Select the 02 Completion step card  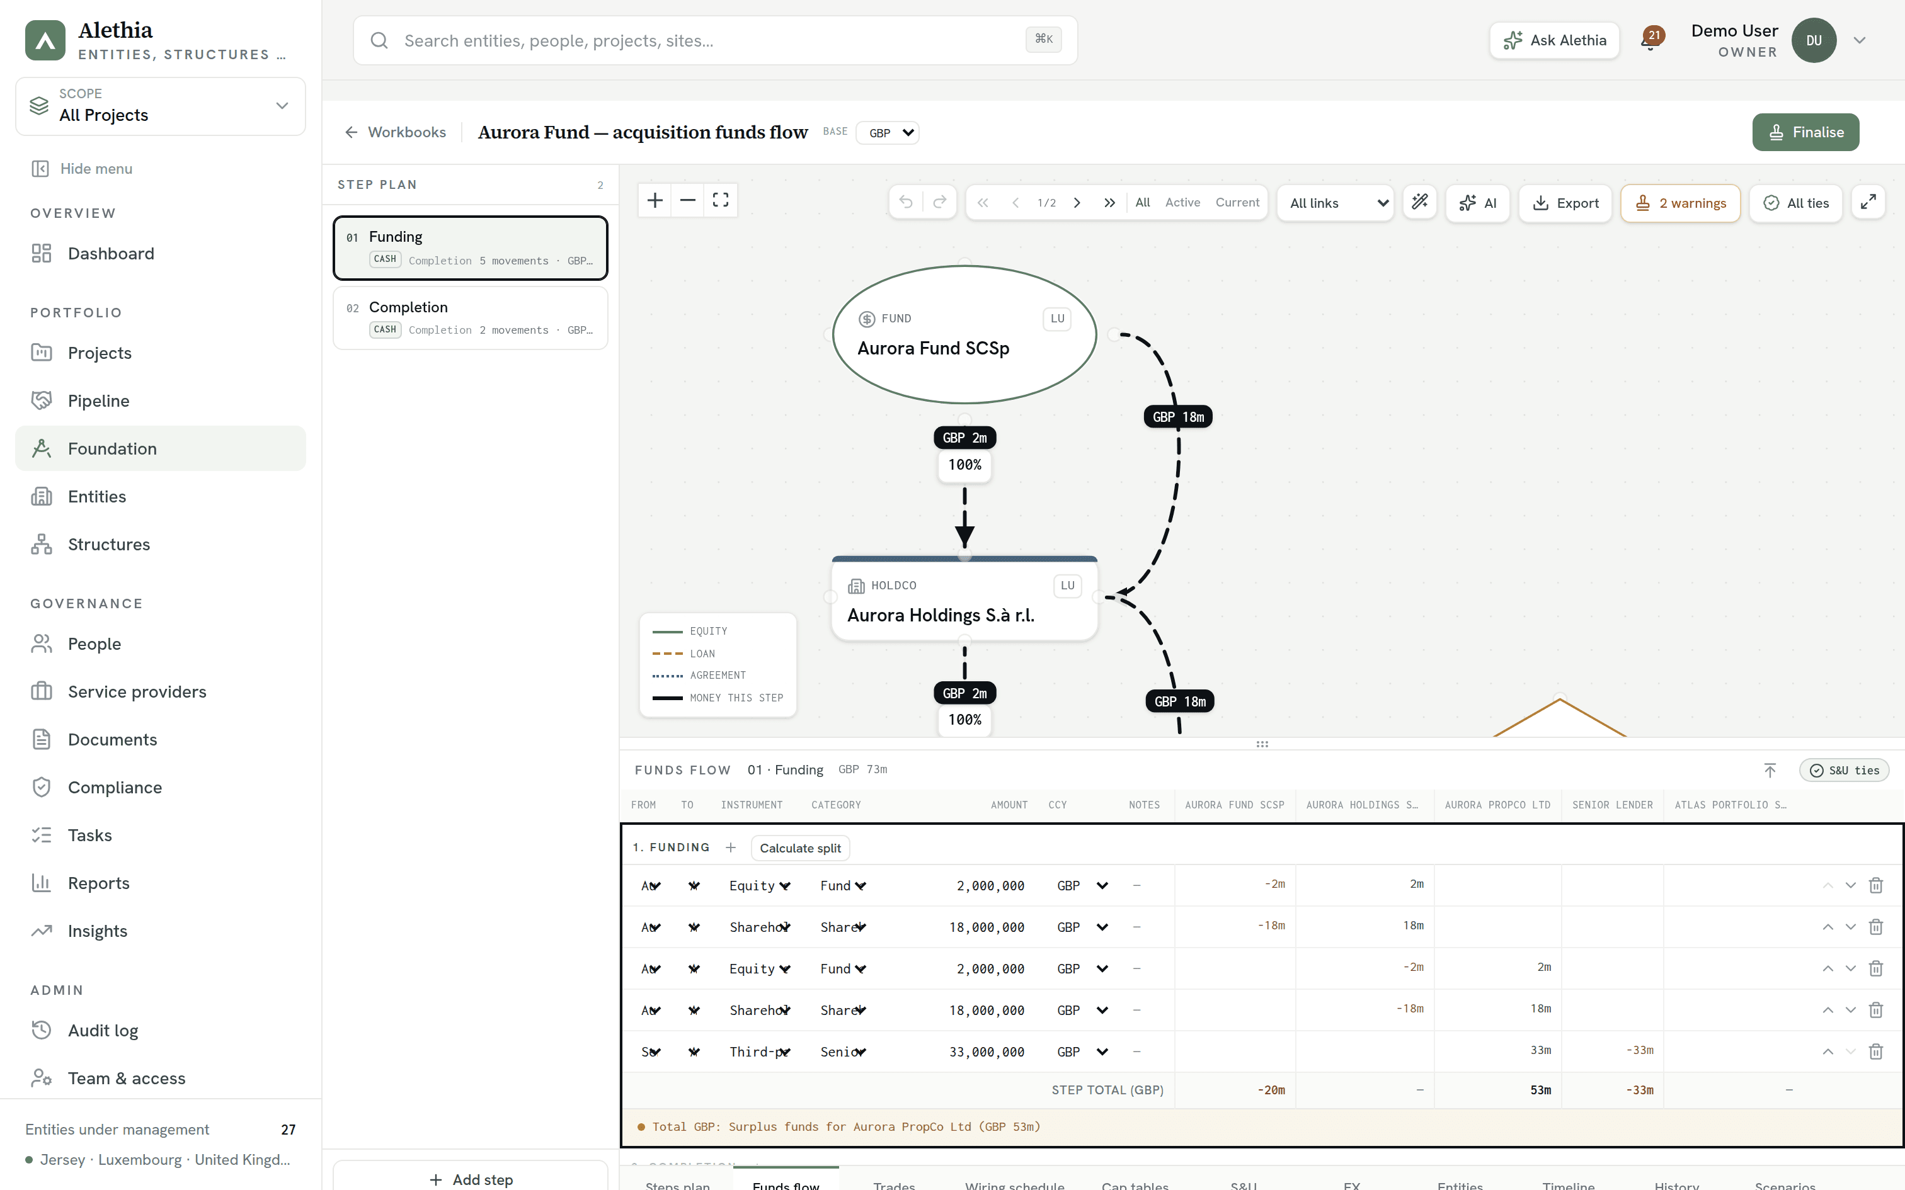471,318
